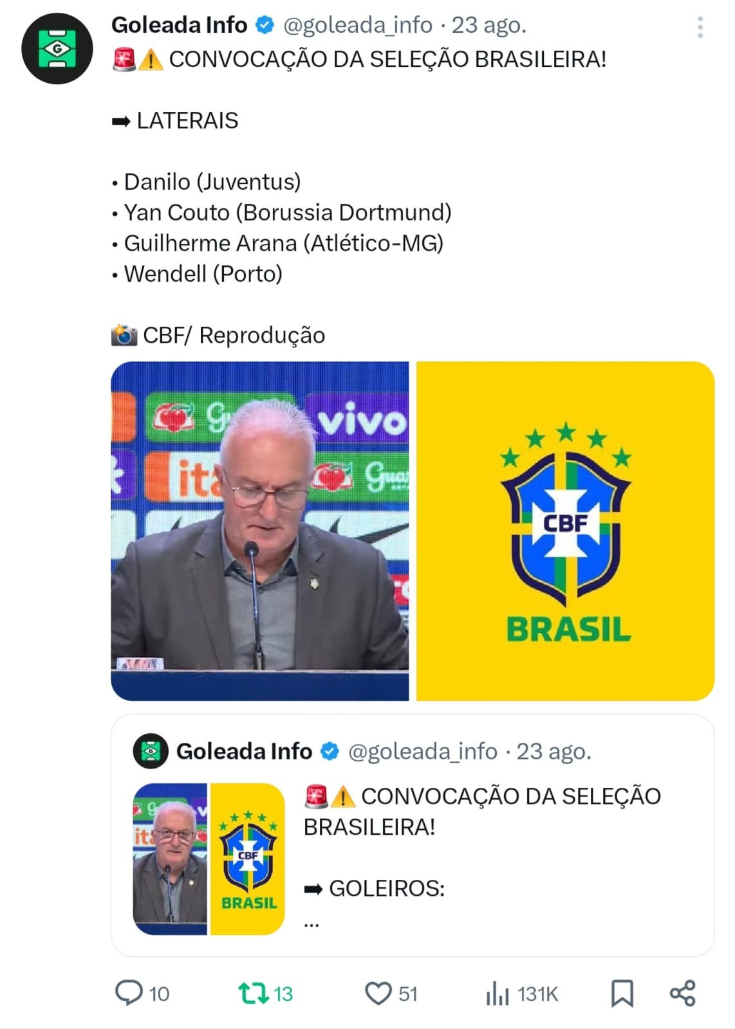
Task: Tap the quoted tweet's verified badge
Action: coord(330,751)
